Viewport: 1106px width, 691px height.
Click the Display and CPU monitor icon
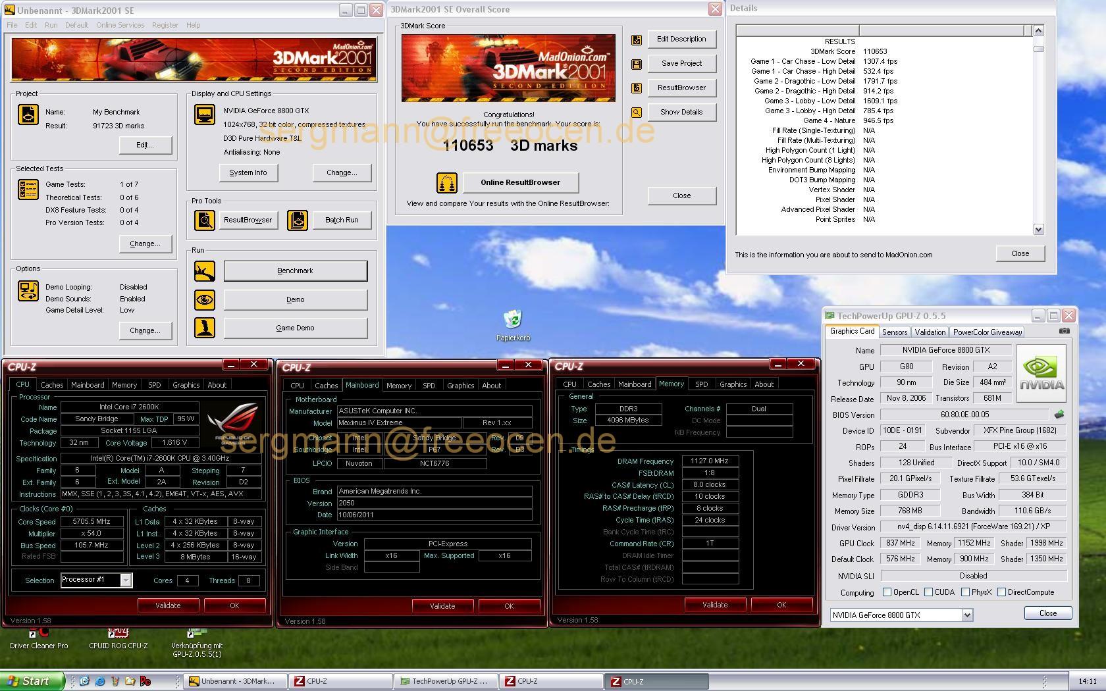point(205,115)
